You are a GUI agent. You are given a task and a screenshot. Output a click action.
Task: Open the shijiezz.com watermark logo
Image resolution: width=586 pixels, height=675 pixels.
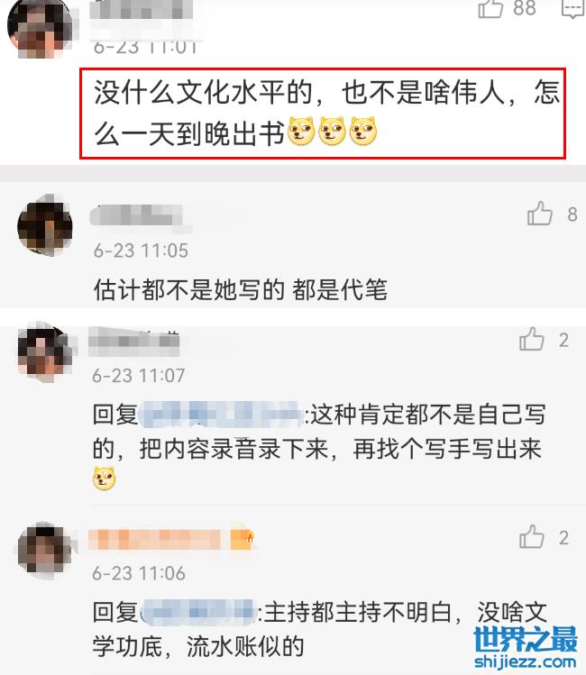pyautogui.click(x=525, y=648)
